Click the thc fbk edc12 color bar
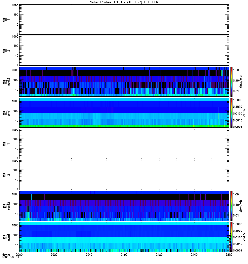The image size is (248, 264). tap(231, 206)
